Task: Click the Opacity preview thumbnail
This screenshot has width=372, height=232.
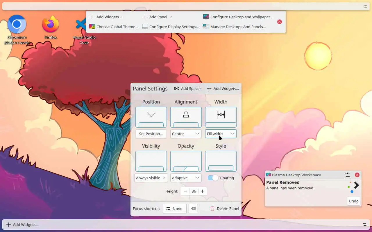Action: click(x=186, y=161)
